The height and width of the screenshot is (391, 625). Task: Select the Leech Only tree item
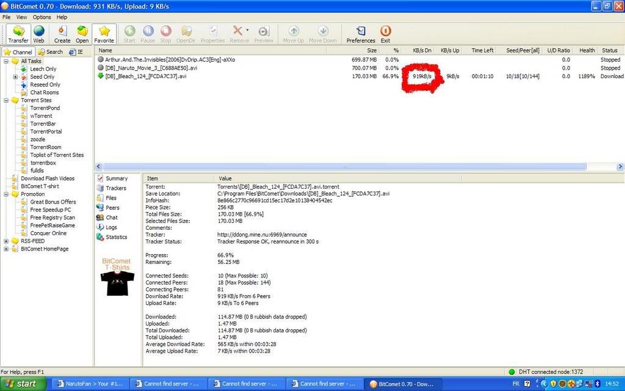click(x=43, y=69)
